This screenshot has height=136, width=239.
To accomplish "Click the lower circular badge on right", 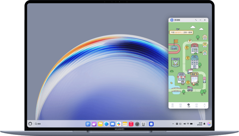I will [x=205, y=53].
